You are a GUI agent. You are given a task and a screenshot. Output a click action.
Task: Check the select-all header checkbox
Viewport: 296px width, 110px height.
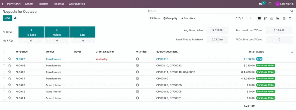point(4,51)
